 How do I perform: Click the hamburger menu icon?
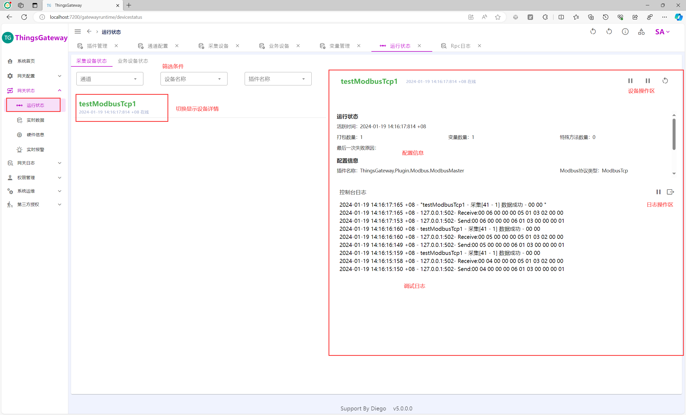[x=78, y=32]
